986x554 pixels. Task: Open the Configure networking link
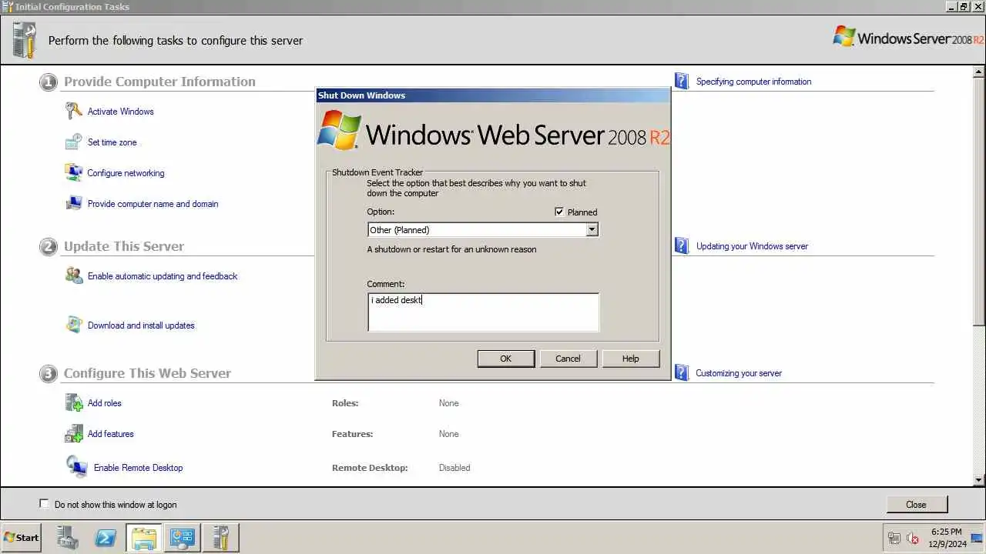point(126,173)
